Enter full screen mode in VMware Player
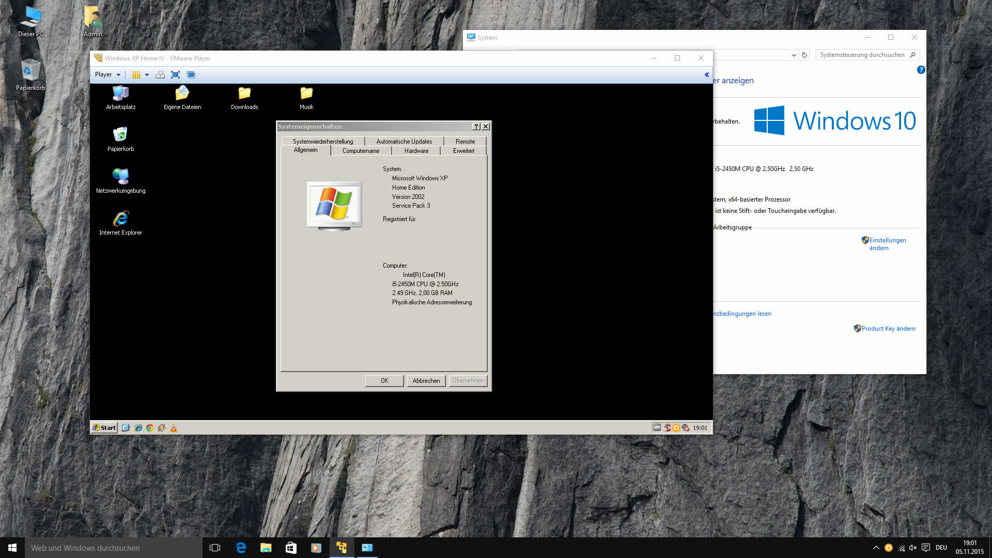This screenshot has width=992, height=558. (175, 75)
